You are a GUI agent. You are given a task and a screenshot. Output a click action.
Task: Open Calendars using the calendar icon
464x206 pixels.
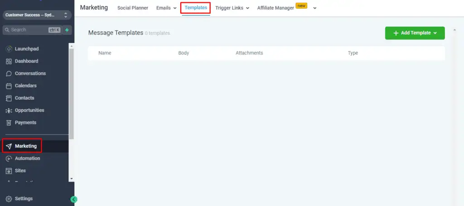[9, 86]
